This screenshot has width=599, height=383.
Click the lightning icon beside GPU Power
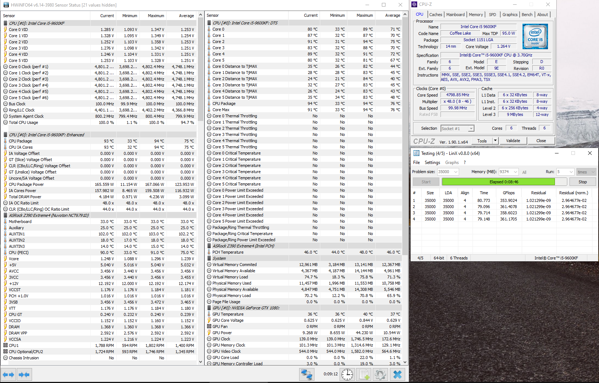(x=209, y=333)
